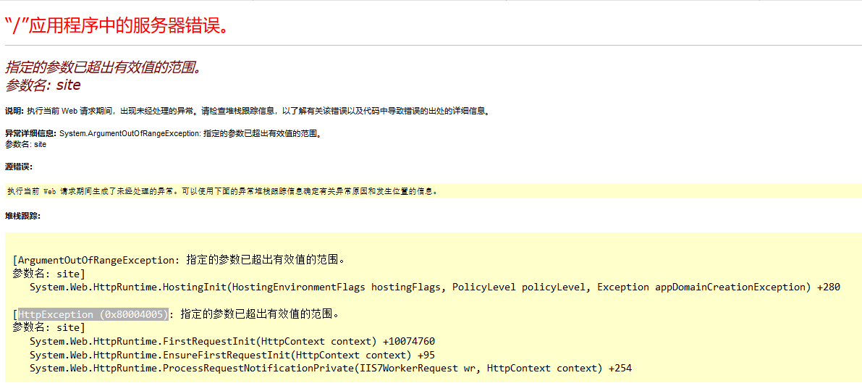Screen dimensions: 862x391
Task: Click the 执行当前 Web 请求期间生成了未经处理的异常 message
Action: click(x=223, y=191)
